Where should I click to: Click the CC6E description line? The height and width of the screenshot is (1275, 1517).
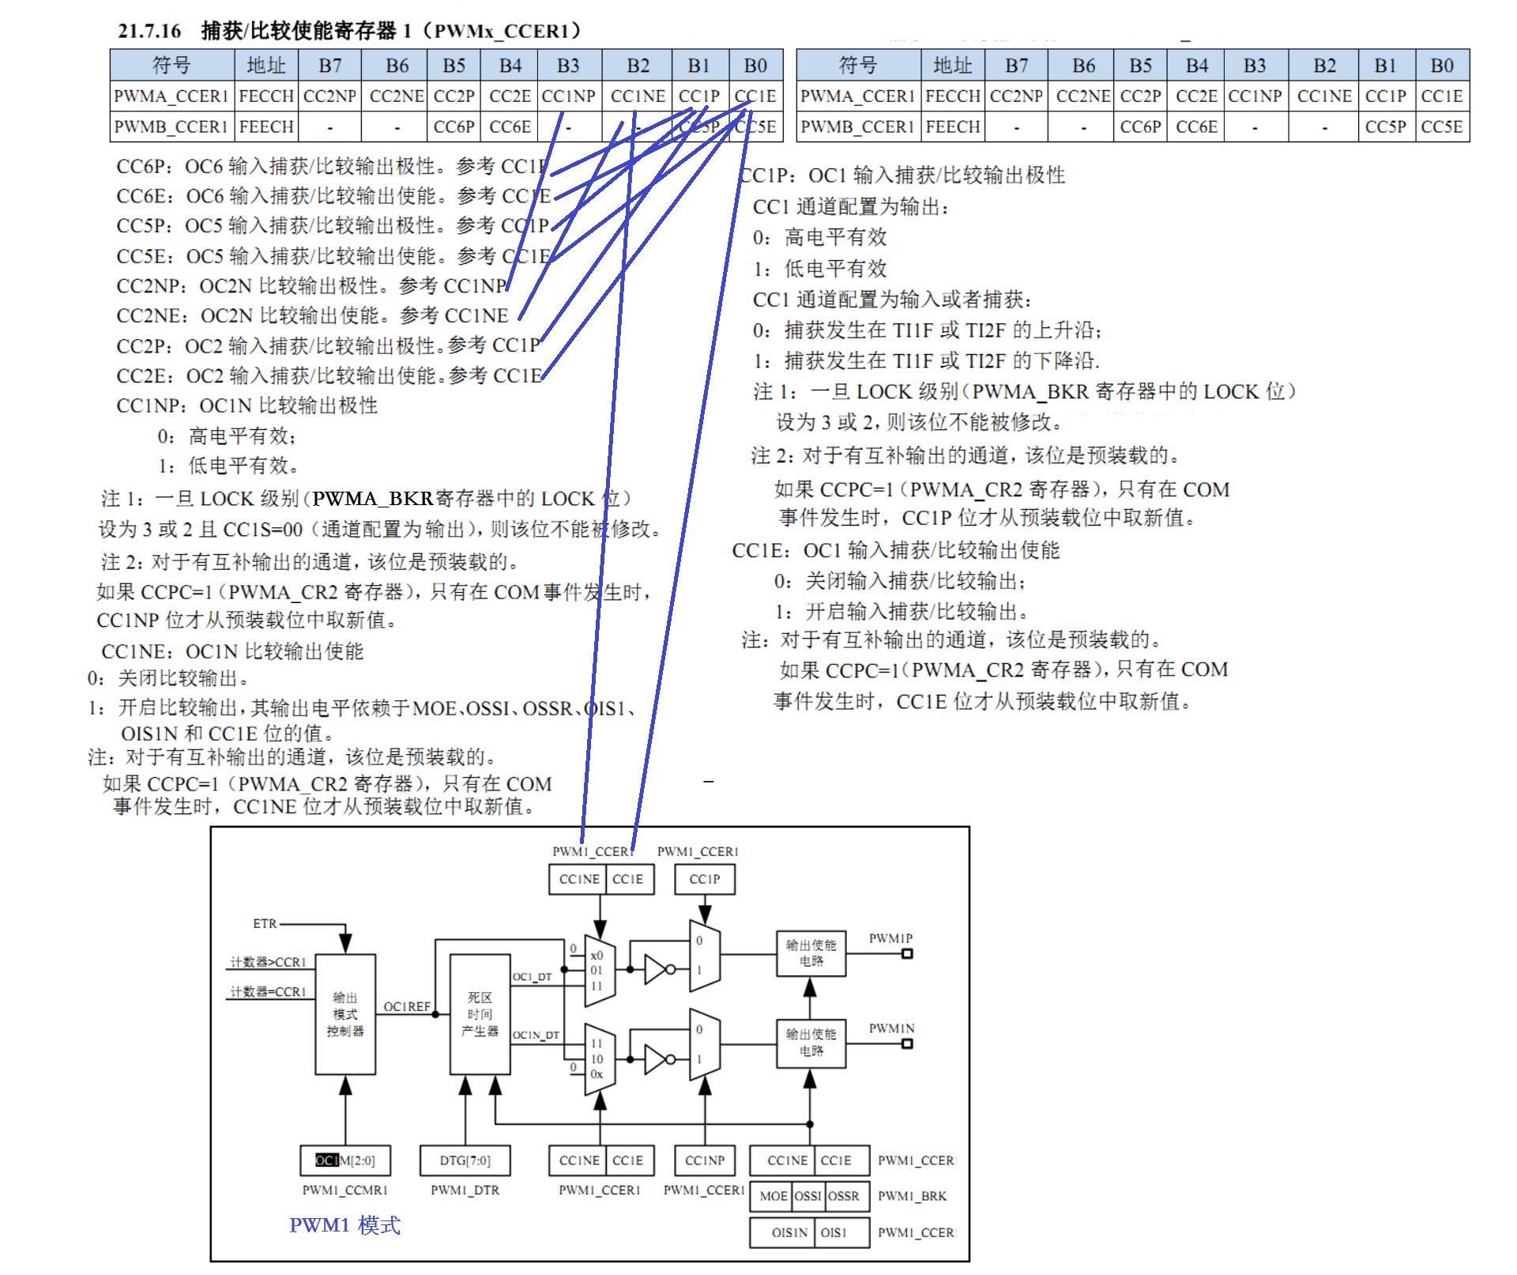point(333,195)
